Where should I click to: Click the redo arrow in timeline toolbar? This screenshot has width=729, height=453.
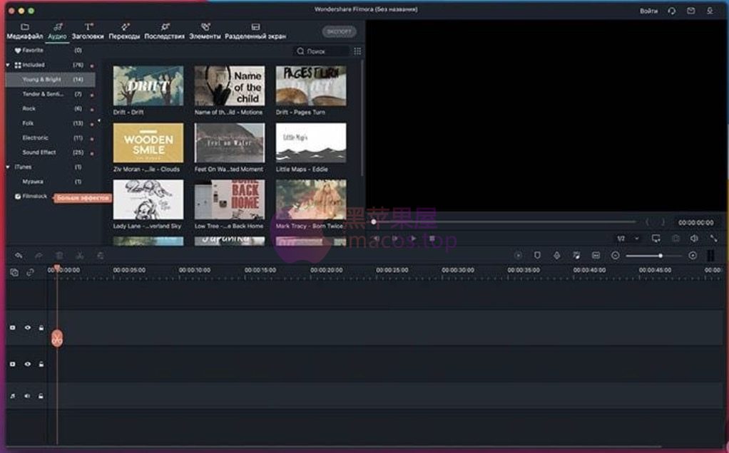click(x=39, y=256)
